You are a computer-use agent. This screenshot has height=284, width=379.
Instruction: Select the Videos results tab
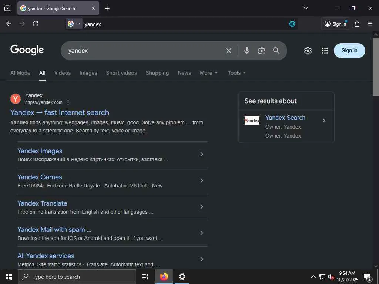(62, 73)
